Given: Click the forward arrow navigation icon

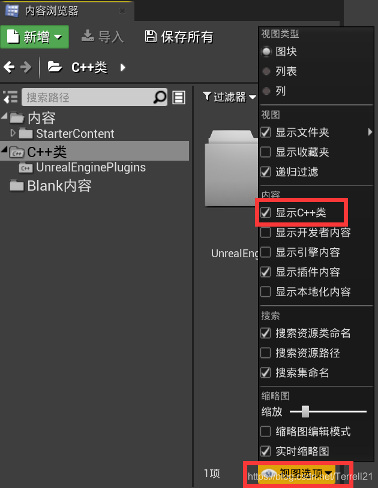Looking at the screenshot, I should tap(26, 67).
